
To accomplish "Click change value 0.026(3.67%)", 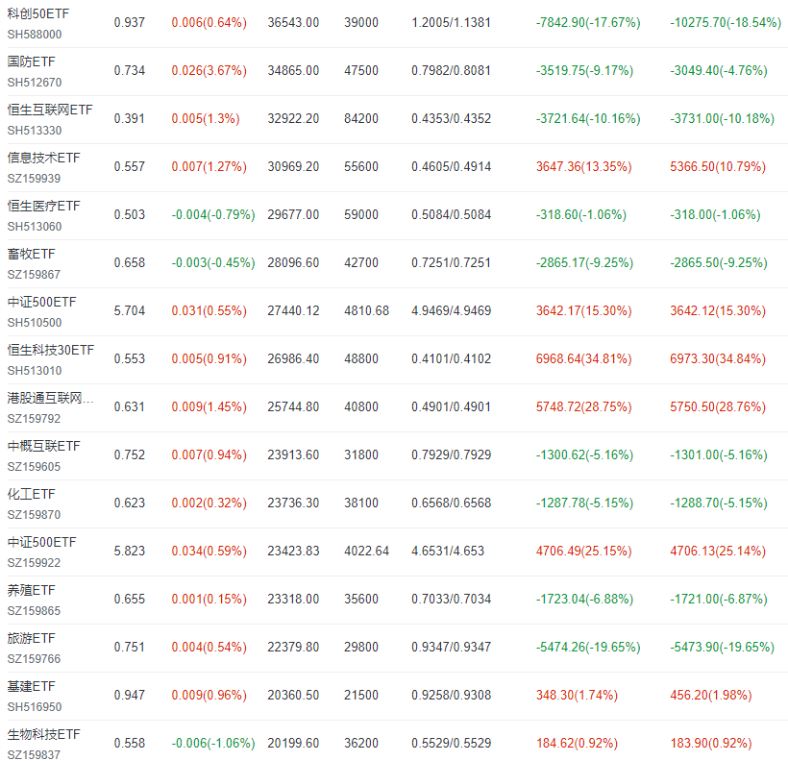I will [x=209, y=71].
